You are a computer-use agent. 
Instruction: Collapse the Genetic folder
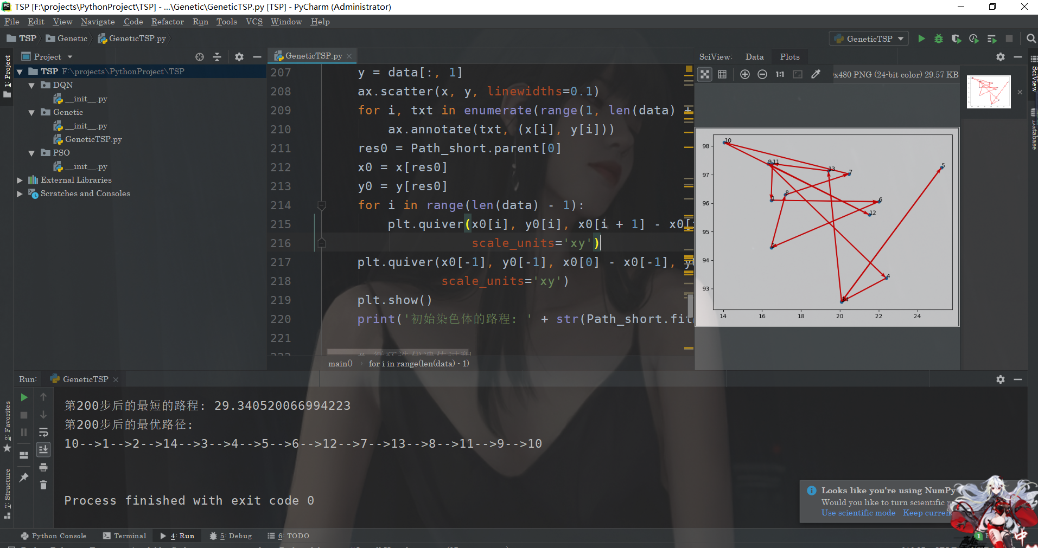point(31,112)
